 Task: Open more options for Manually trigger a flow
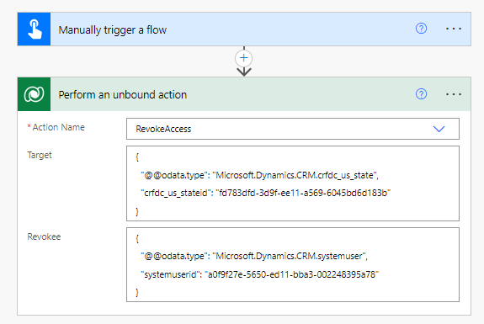(x=454, y=29)
